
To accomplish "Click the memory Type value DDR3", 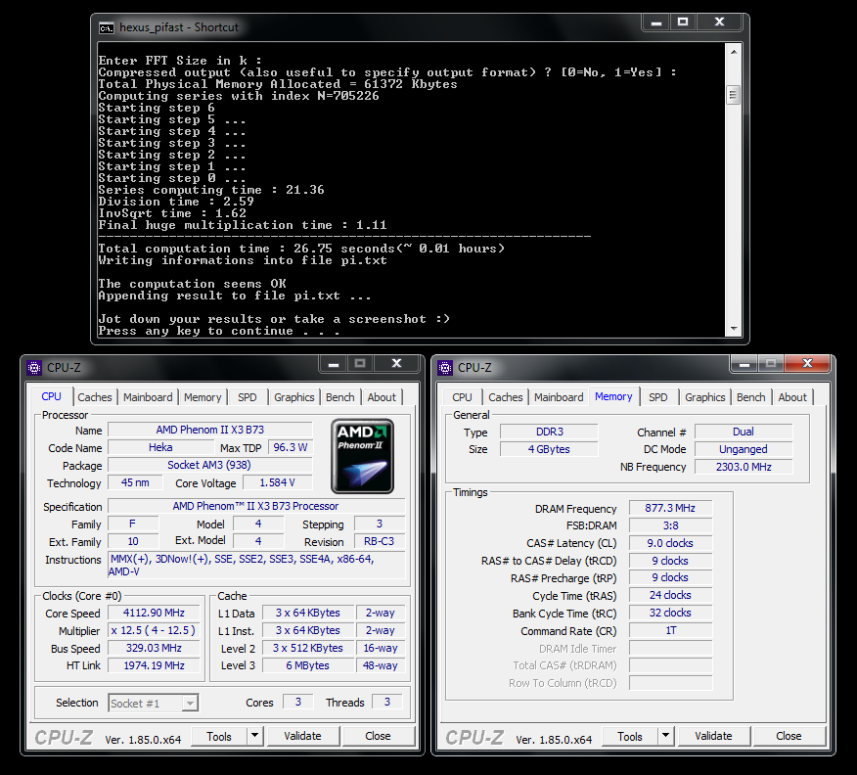I will click(x=549, y=432).
